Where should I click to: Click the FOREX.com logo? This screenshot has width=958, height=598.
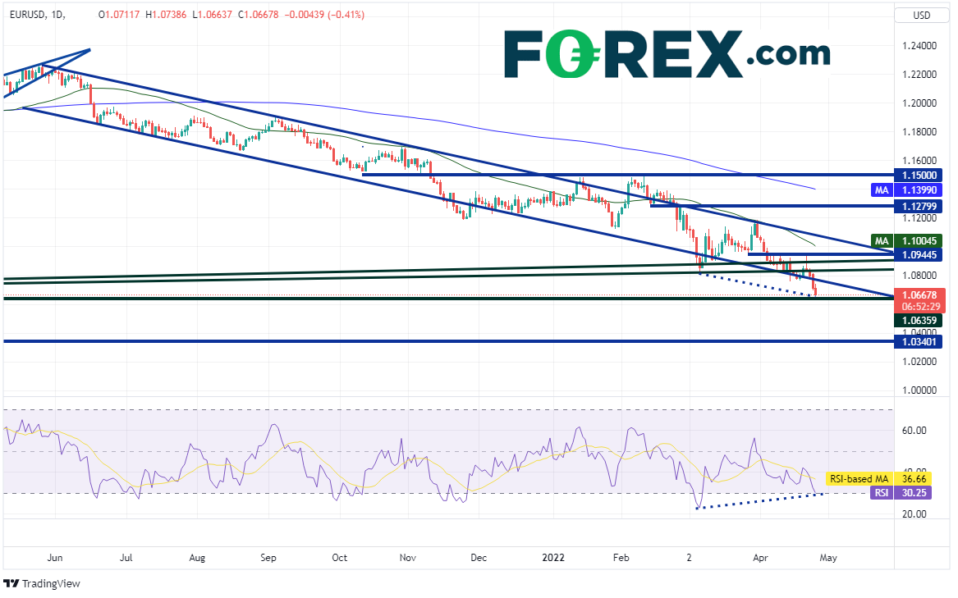click(x=666, y=53)
